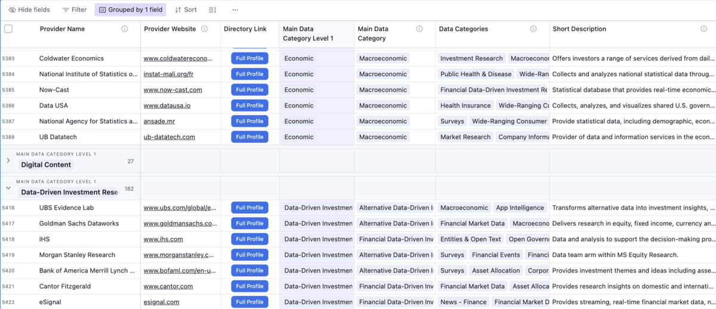Click Full Profile for National Agency for Statistics

pyautogui.click(x=249, y=121)
